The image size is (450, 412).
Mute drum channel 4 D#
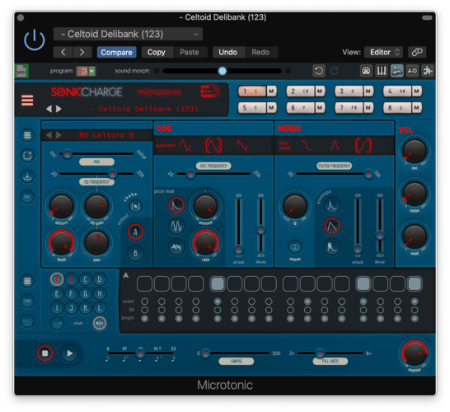click(x=417, y=91)
